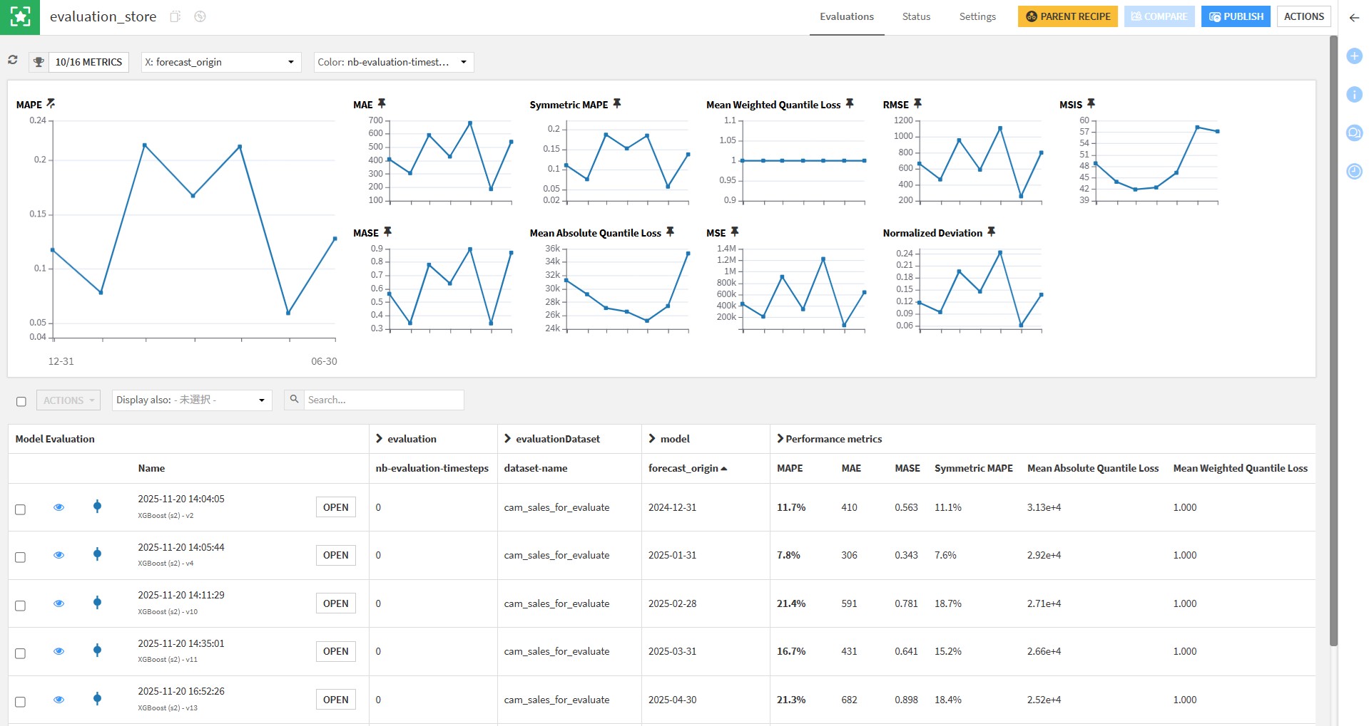Open the Color nb-evaluation-timesteps dropdown
The image size is (1369, 726).
point(393,62)
